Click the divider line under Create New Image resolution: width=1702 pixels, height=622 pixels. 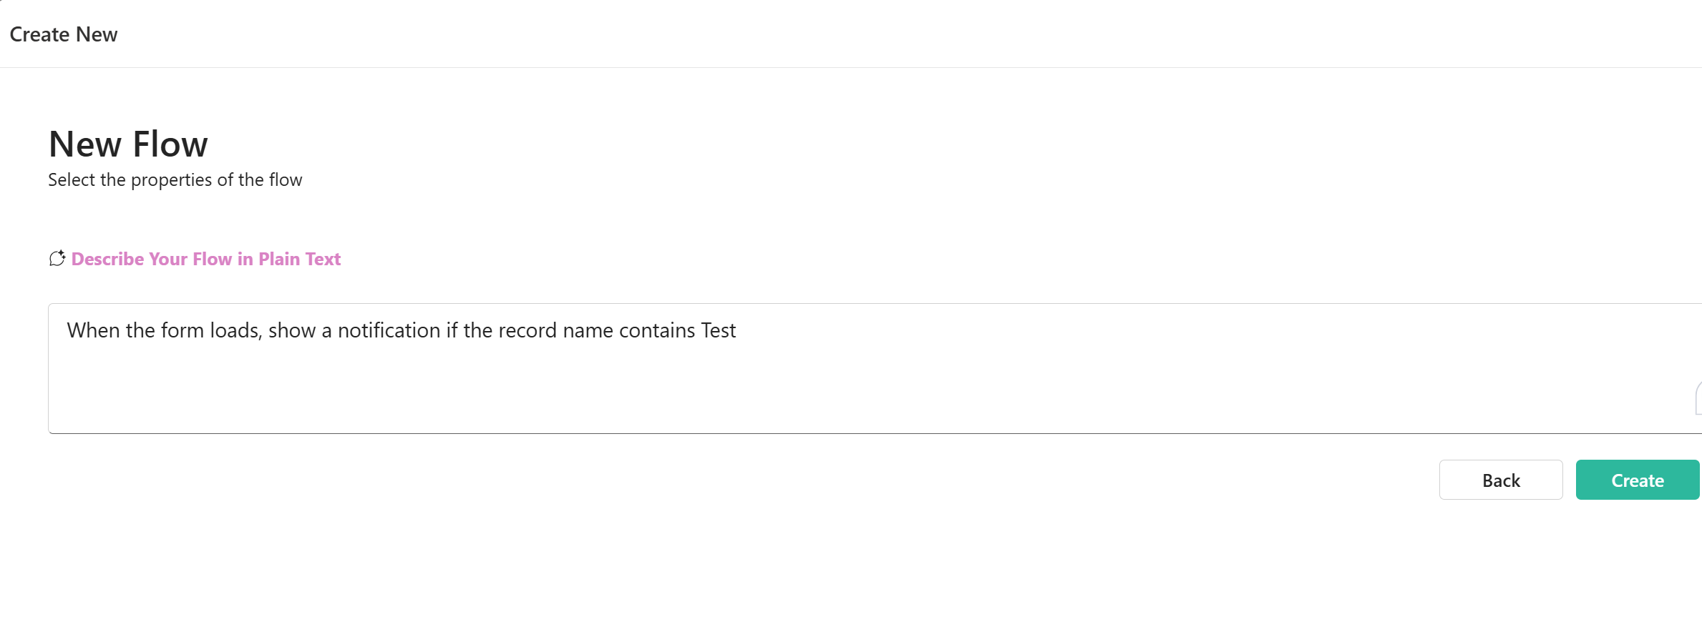pos(851,68)
